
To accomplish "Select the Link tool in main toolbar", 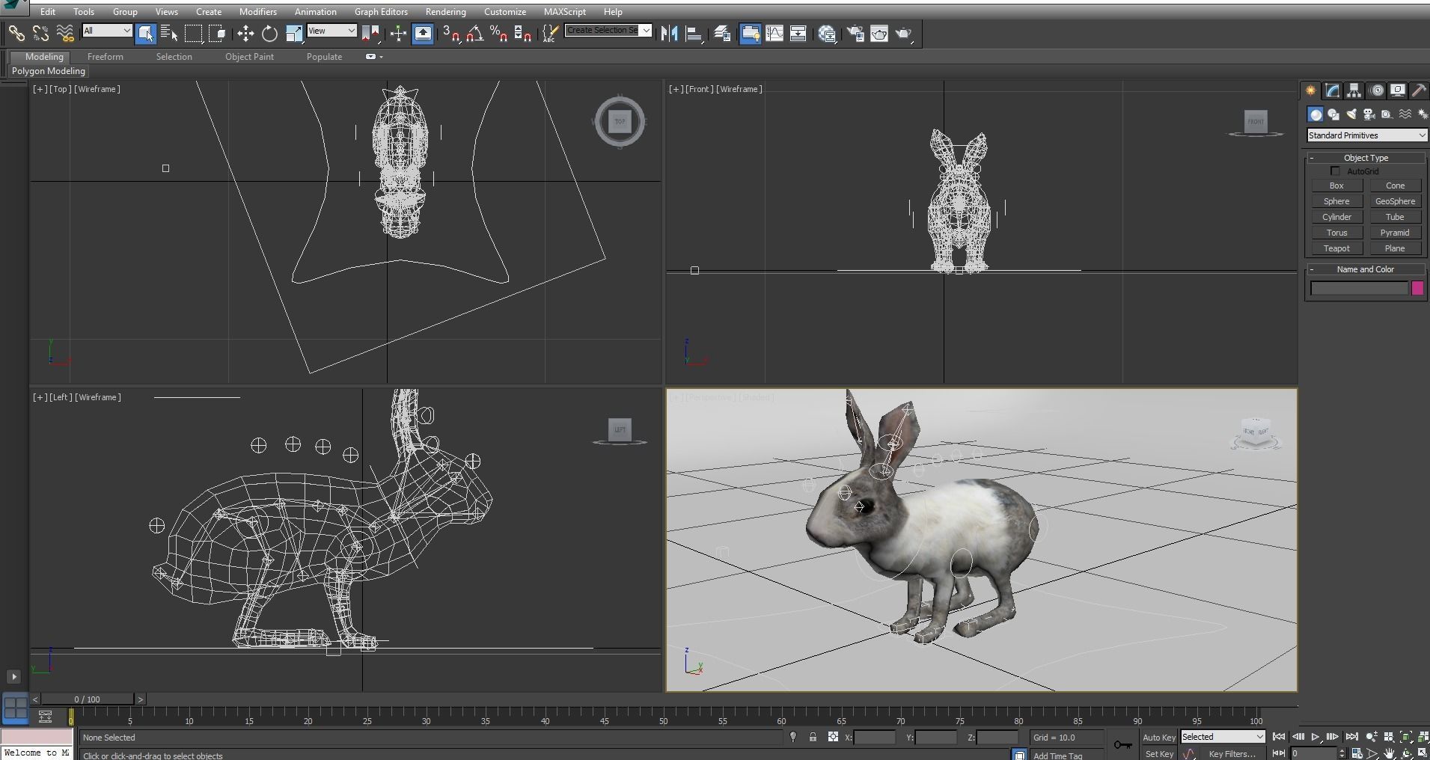I will pyautogui.click(x=16, y=33).
